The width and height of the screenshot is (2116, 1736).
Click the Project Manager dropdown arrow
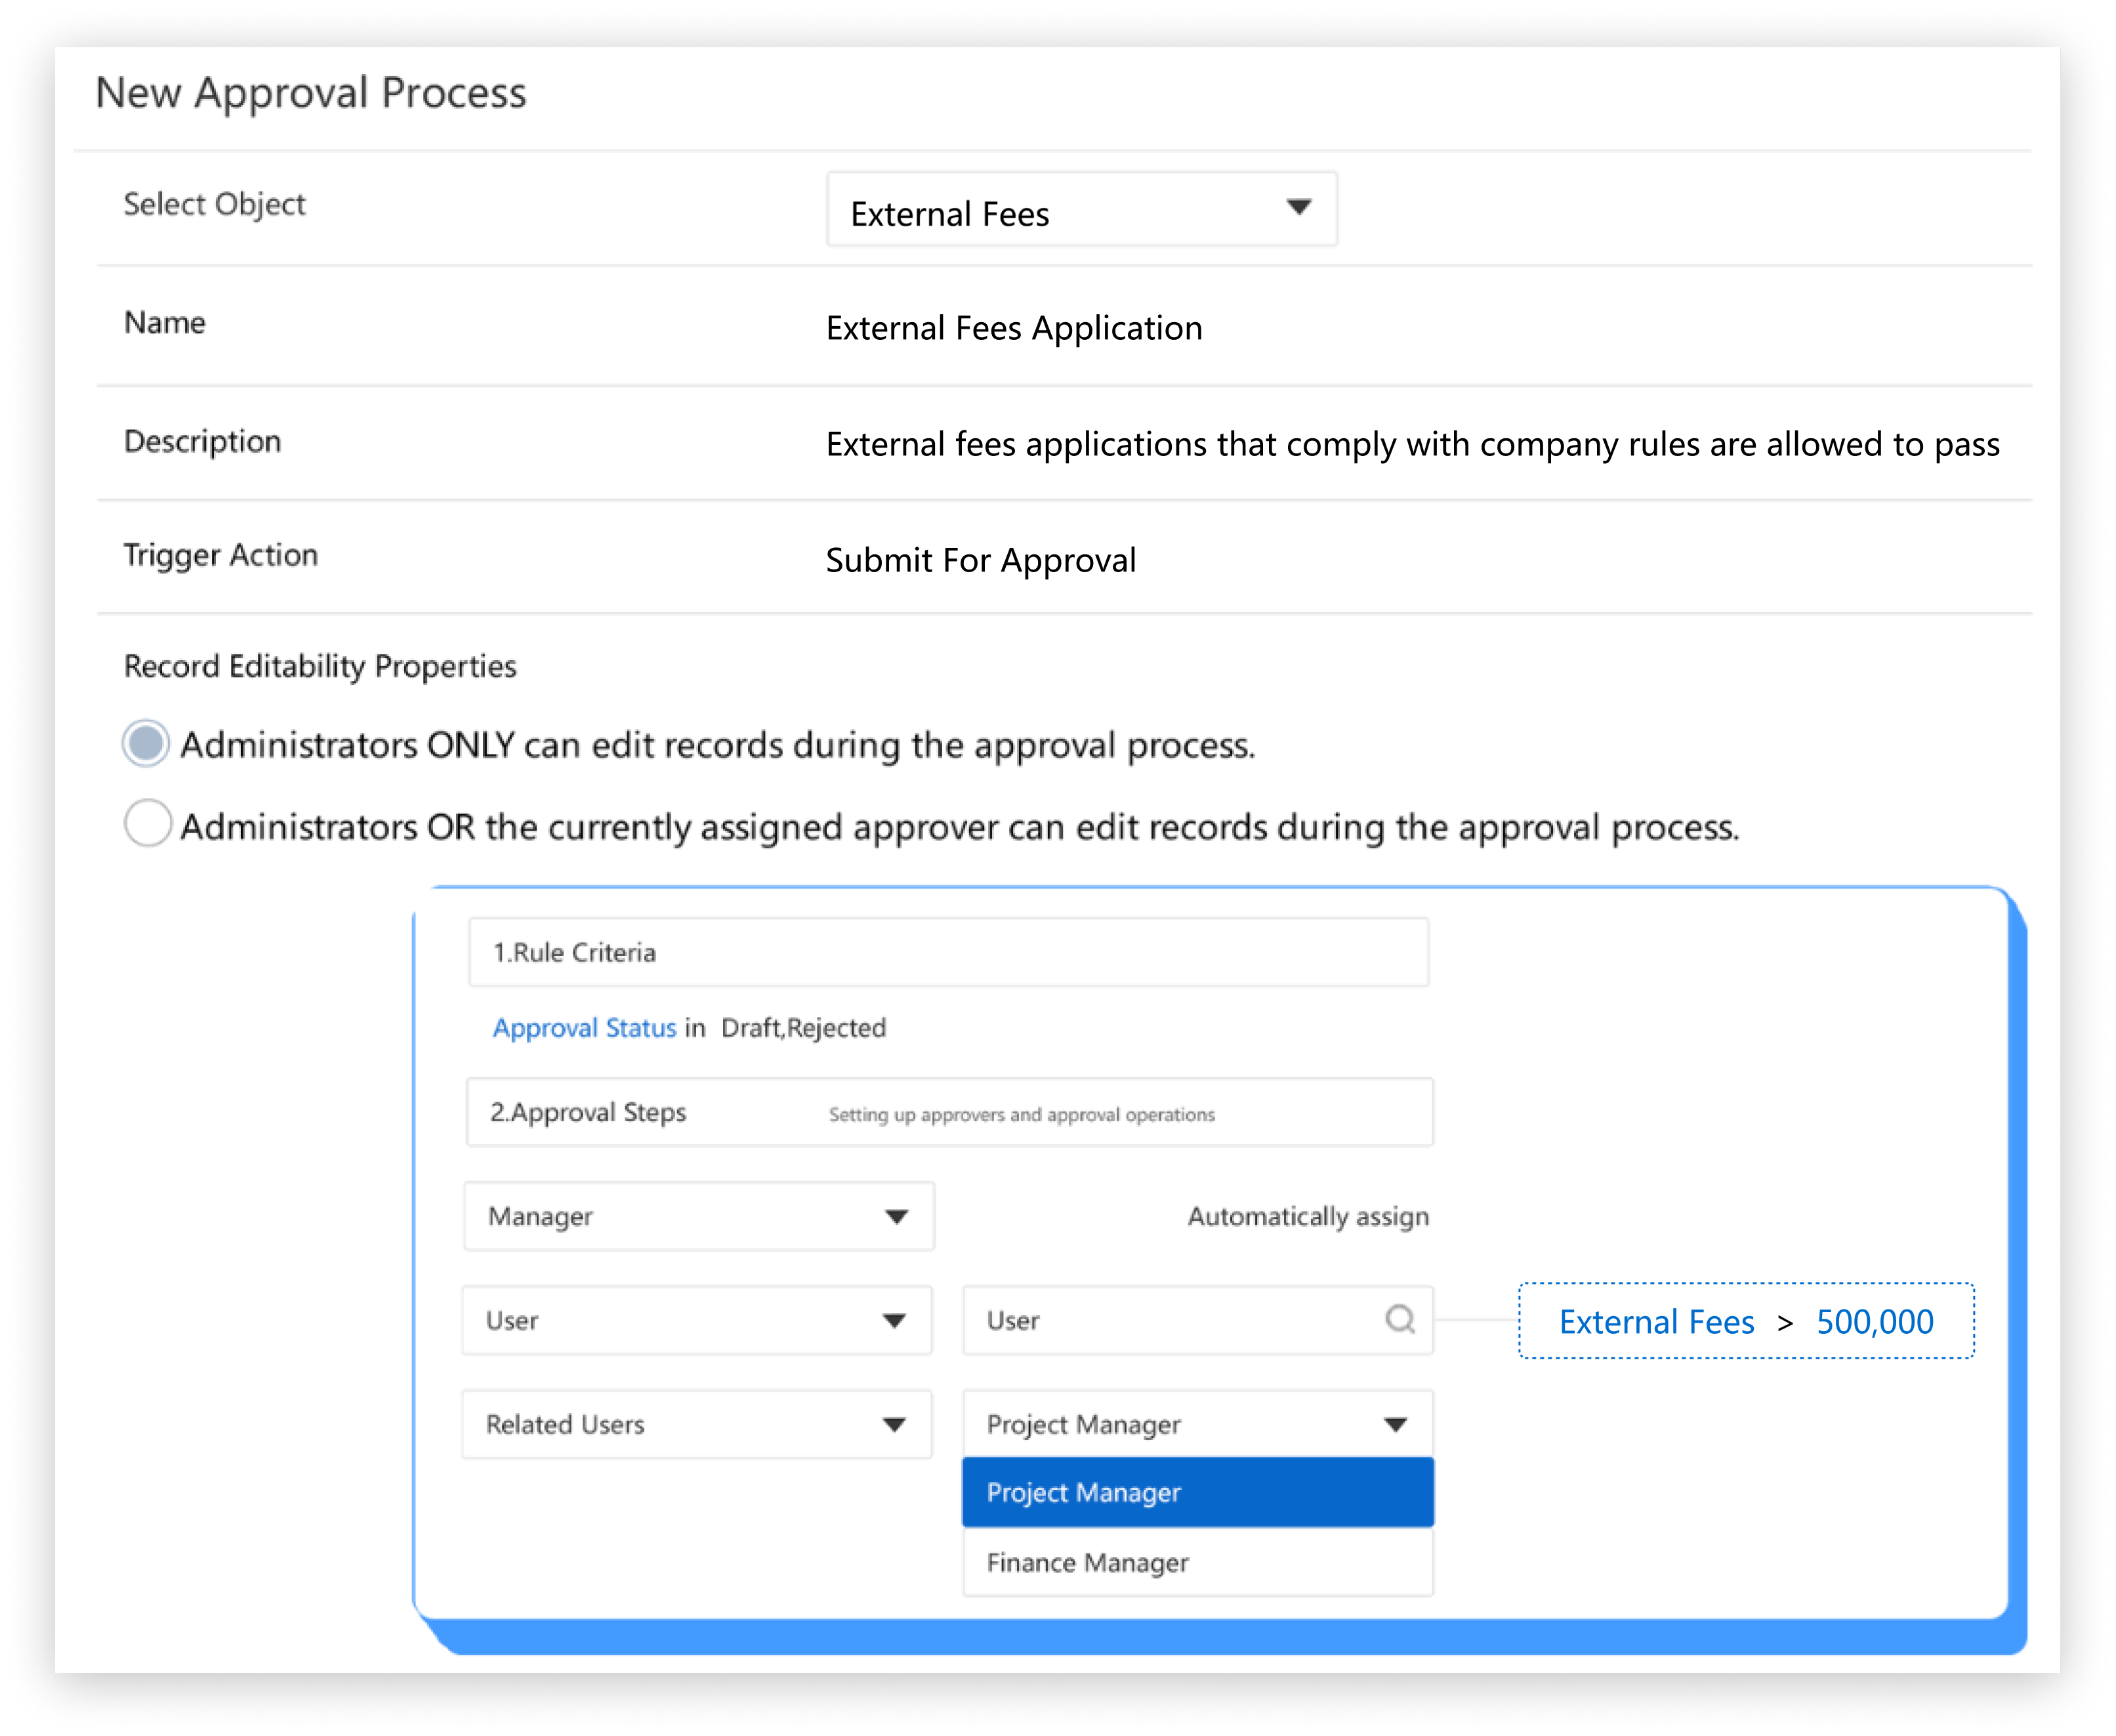1395,1424
